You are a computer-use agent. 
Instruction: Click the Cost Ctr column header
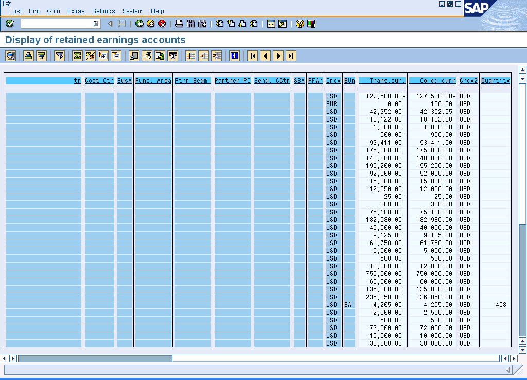pos(99,81)
